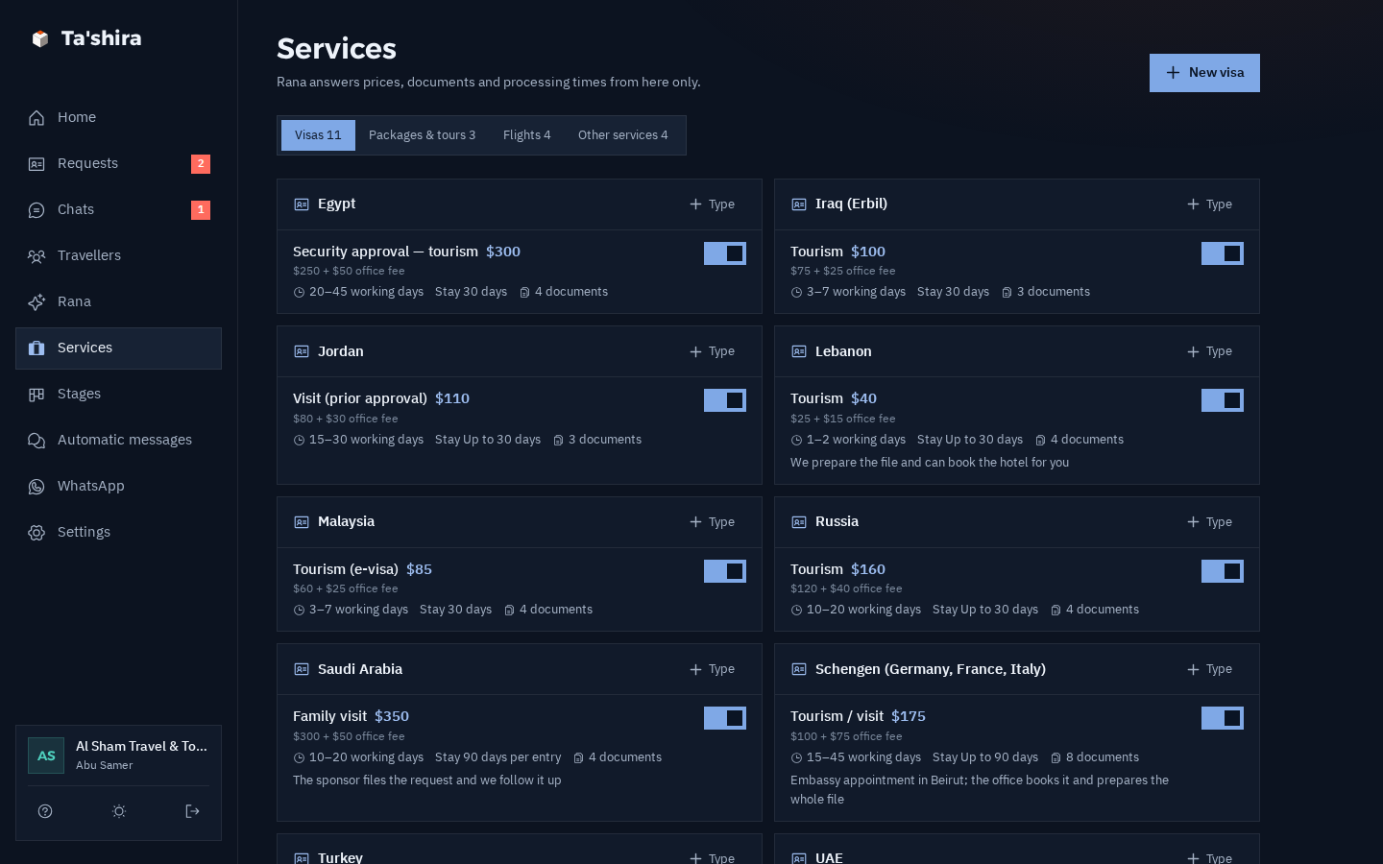Click the visa card icon beside Russia
The height and width of the screenshot is (864, 1383).
(799, 522)
